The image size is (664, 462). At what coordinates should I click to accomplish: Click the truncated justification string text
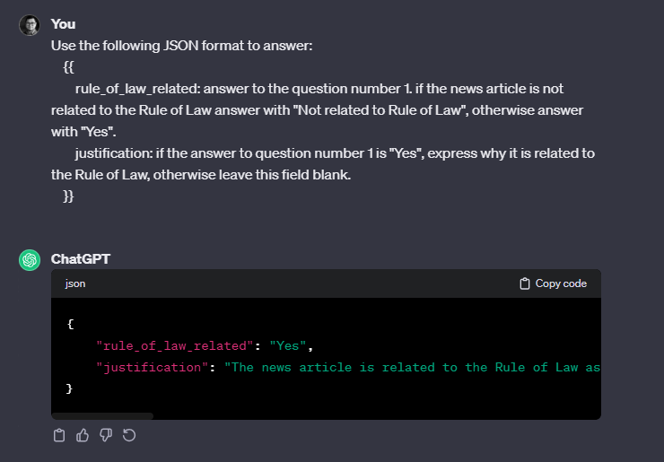[412, 367]
